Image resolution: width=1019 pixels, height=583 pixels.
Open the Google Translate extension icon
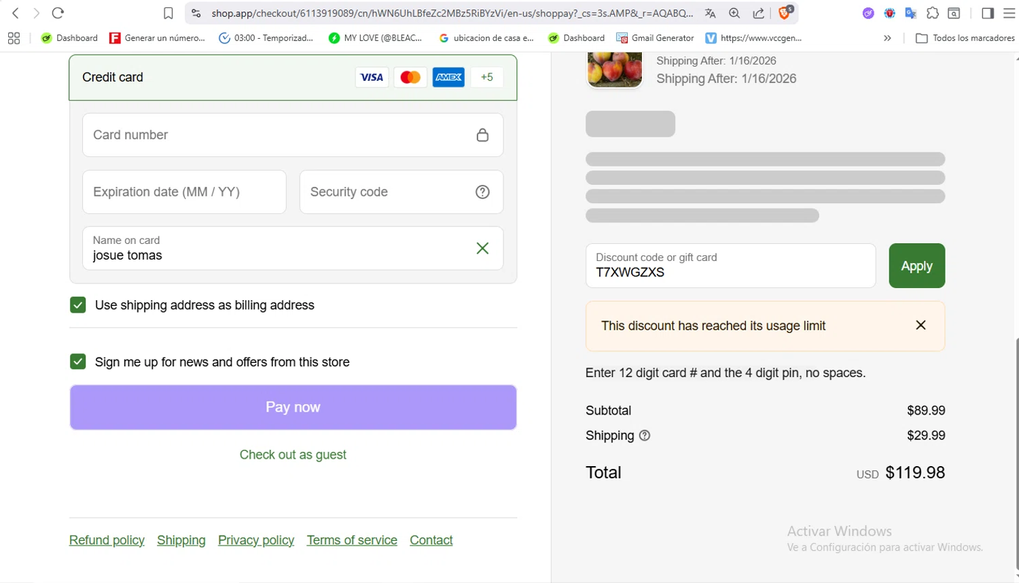click(911, 13)
